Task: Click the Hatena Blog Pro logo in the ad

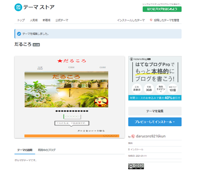Action: coord(140,59)
